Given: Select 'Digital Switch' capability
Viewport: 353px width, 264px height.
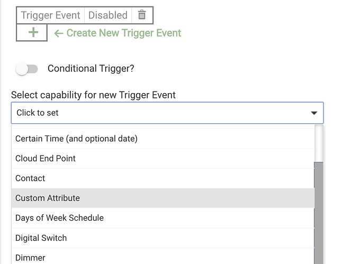Looking at the screenshot, I should point(41,238).
